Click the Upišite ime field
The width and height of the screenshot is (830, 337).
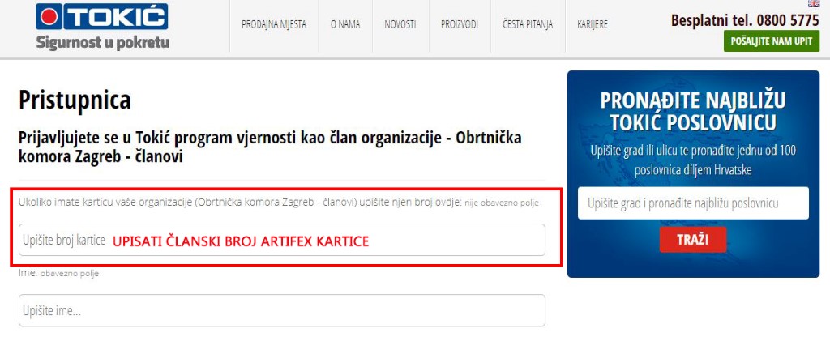click(x=281, y=310)
